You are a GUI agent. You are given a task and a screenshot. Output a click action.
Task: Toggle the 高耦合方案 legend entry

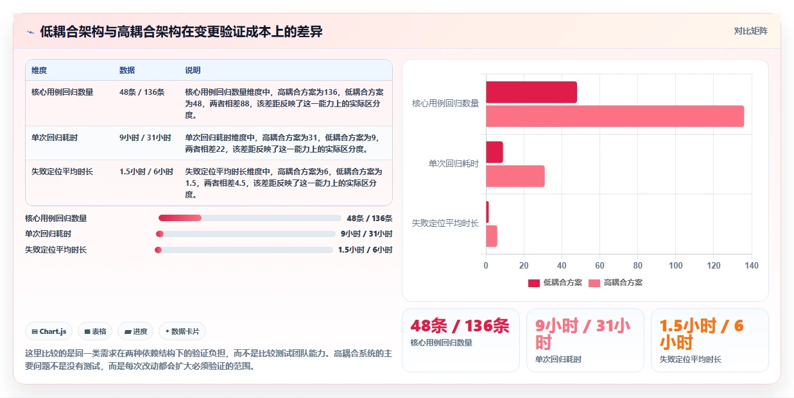616,283
